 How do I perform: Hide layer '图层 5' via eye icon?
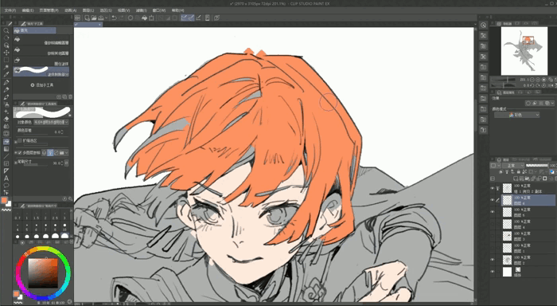[493, 212]
